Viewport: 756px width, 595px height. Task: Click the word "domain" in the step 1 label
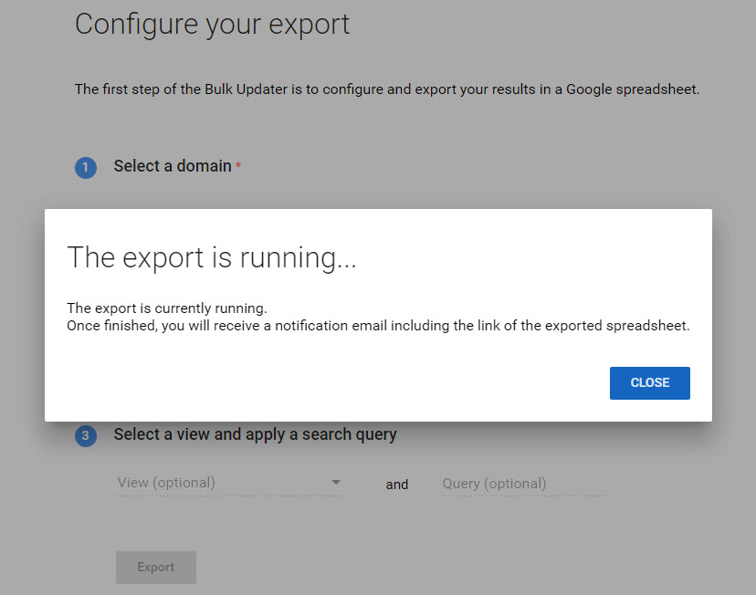[204, 166]
